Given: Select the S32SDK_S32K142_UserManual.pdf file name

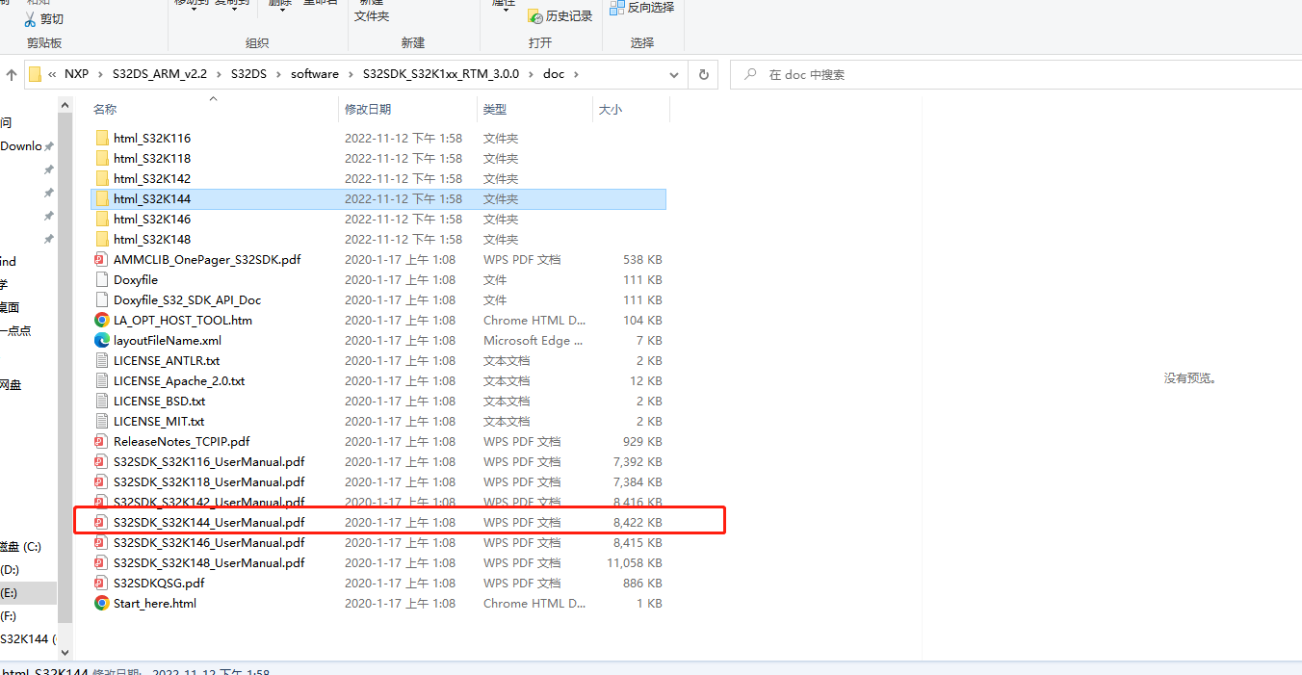Looking at the screenshot, I should pos(209,502).
